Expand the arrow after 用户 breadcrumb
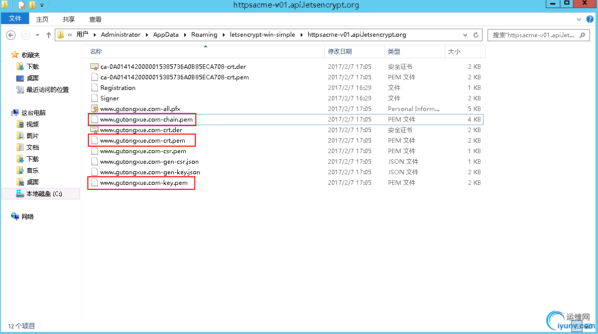Image resolution: width=598 pixels, height=334 pixels. click(x=94, y=35)
